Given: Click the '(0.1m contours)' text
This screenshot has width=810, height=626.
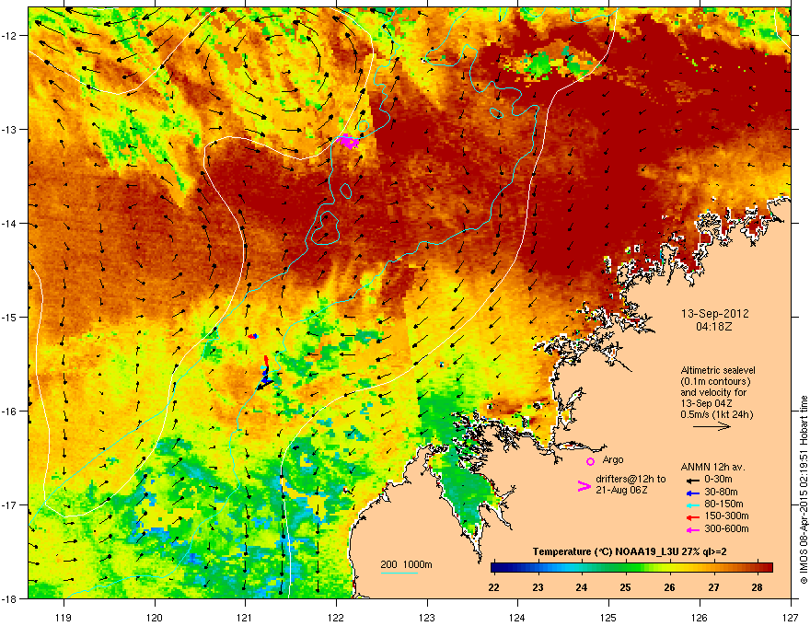Looking at the screenshot, I should coord(715,382).
